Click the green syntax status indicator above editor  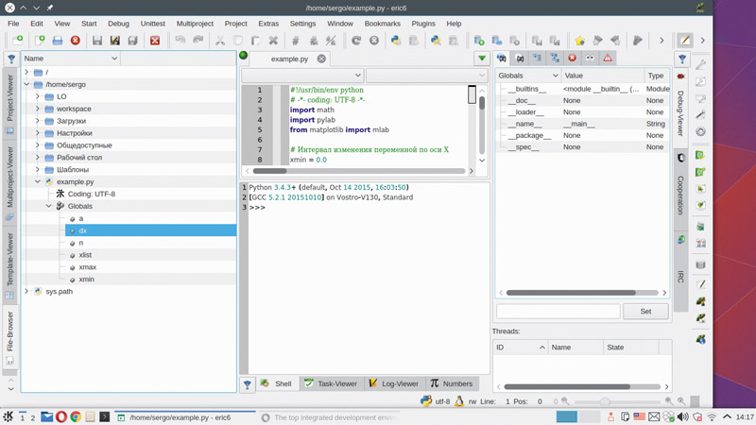tap(244, 57)
